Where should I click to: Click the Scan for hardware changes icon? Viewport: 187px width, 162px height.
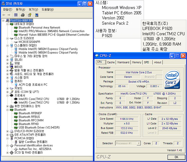click(36, 15)
